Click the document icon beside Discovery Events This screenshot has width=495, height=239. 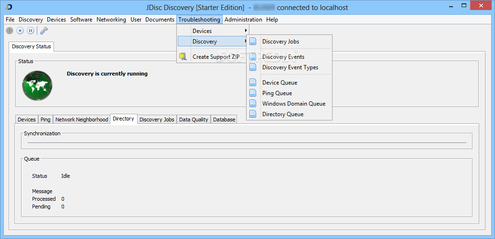tap(253, 57)
